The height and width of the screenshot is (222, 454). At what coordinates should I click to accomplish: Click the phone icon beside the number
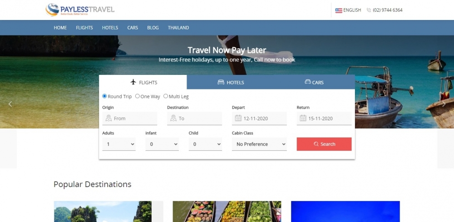point(369,10)
